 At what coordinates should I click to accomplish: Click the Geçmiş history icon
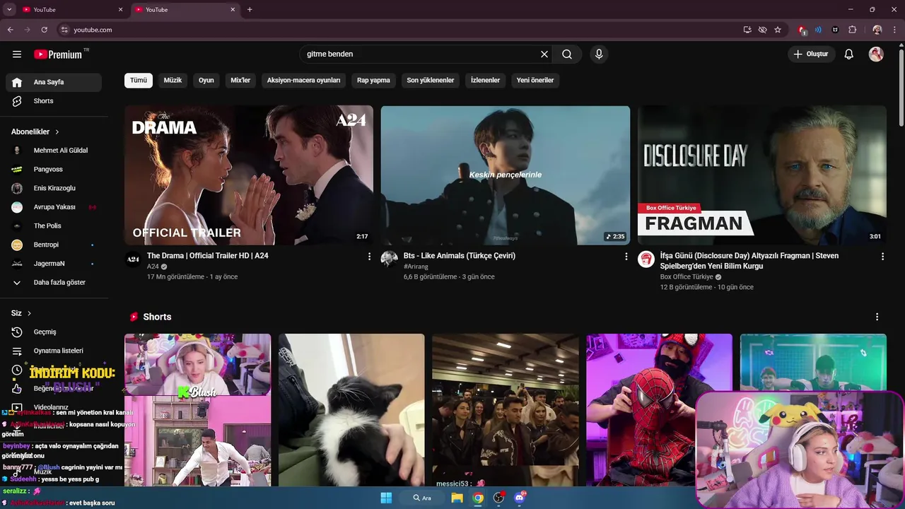click(17, 332)
